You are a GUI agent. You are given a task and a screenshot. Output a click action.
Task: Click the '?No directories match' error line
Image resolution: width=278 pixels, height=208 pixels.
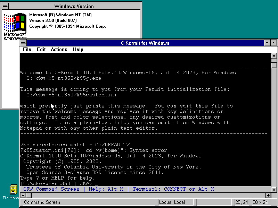coord(75,145)
